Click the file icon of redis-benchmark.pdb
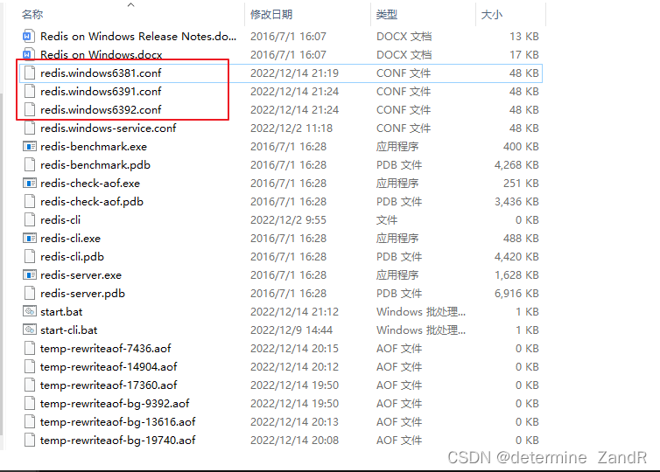660x472 pixels. click(x=30, y=164)
